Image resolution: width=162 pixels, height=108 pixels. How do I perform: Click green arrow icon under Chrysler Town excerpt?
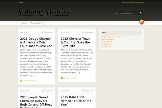point(62,78)
